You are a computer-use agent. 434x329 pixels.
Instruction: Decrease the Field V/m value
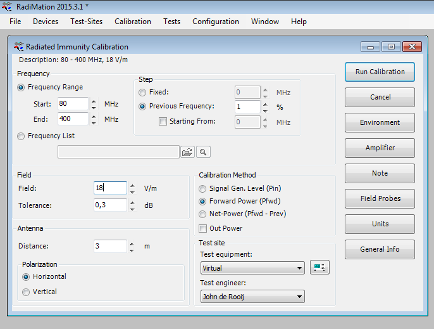[132, 191]
